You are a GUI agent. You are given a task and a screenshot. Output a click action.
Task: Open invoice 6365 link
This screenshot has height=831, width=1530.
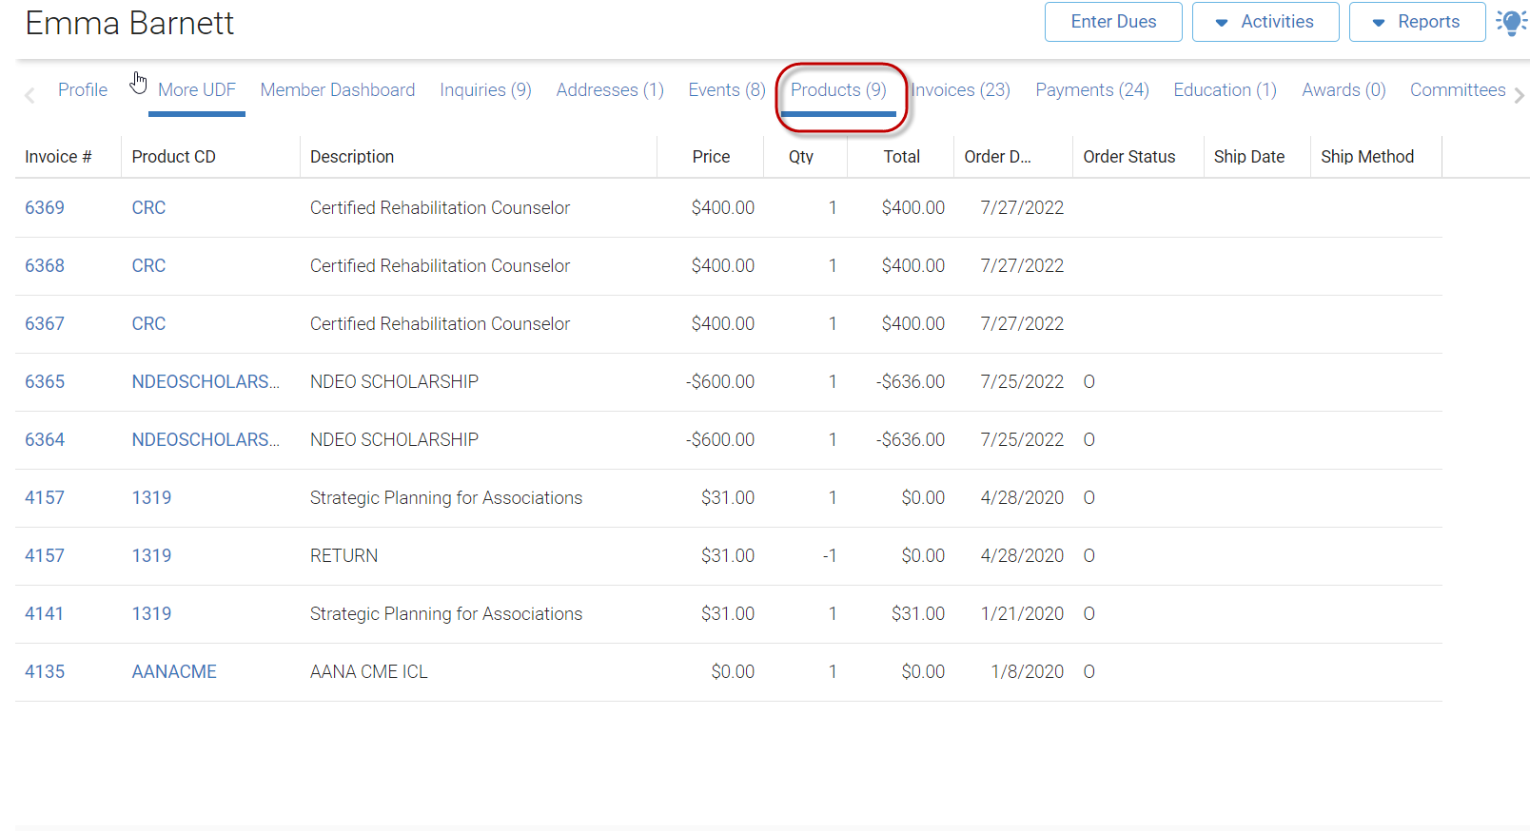point(45,382)
